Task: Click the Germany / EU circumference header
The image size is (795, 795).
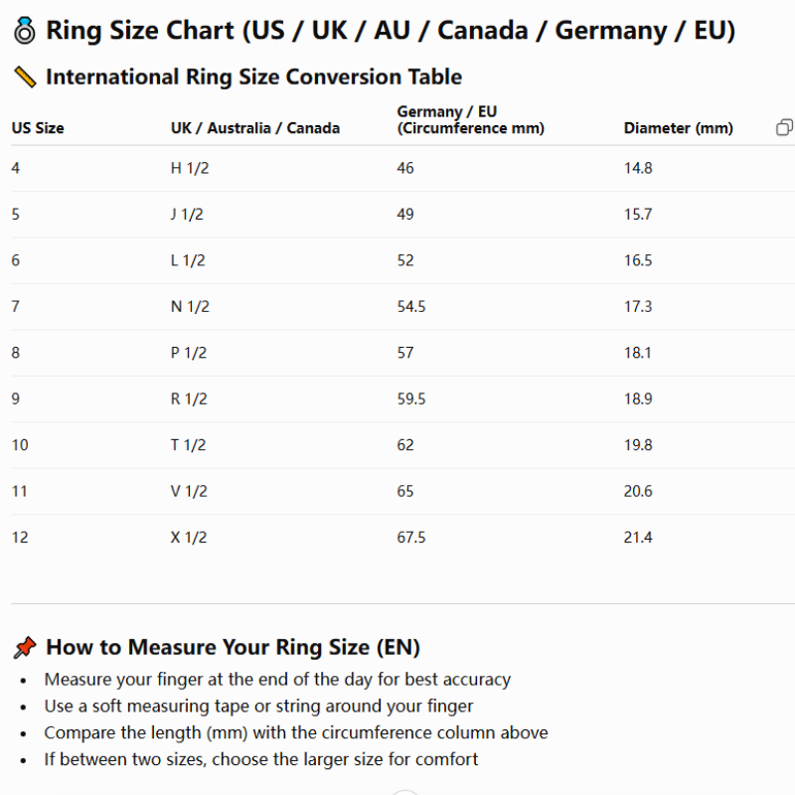Action: [x=470, y=119]
